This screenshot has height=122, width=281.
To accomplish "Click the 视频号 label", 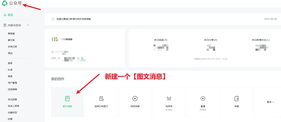I will pyautogui.click(x=169, y=106).
